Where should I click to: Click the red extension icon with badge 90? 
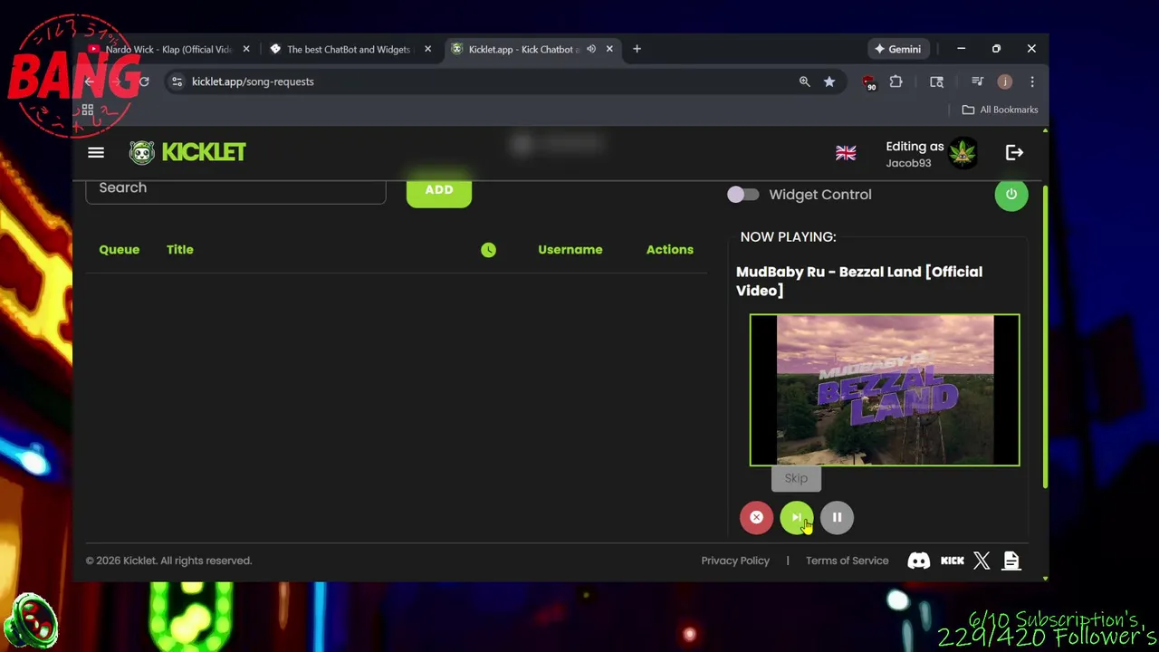click(869, 82)
